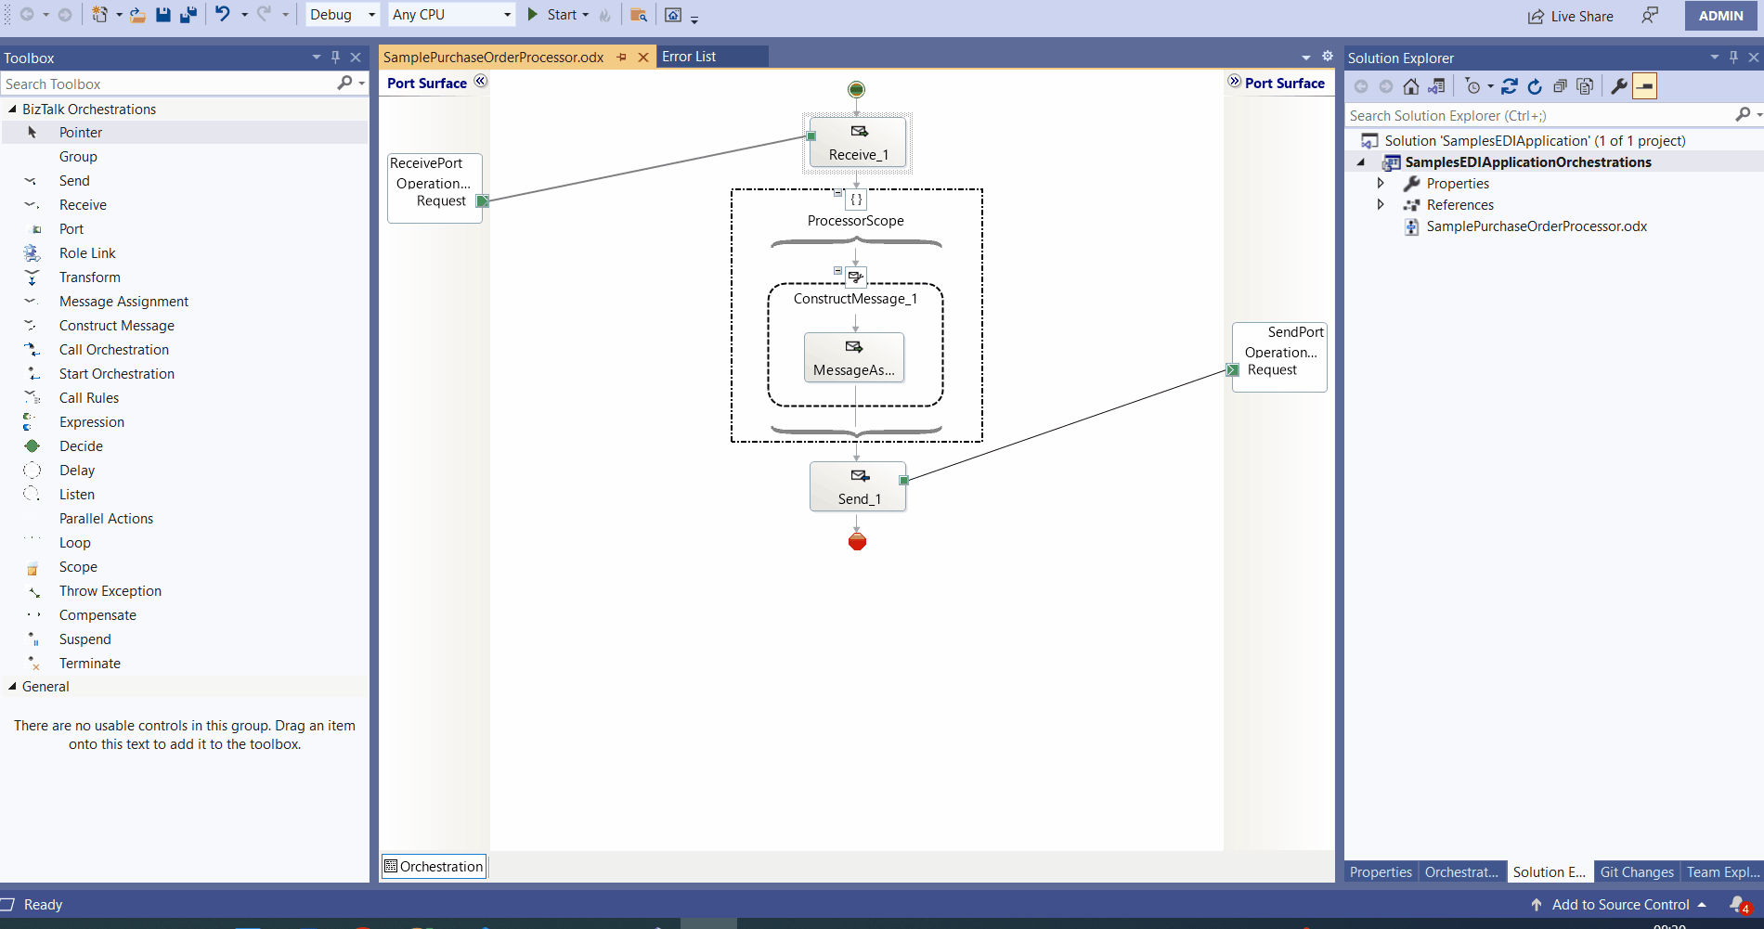Click the Search Solution Explorer field
1764x929 pixels.
tap(1539, 116)
